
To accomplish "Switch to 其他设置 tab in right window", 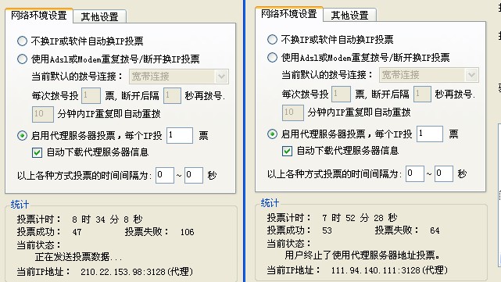I will [350, 15].
